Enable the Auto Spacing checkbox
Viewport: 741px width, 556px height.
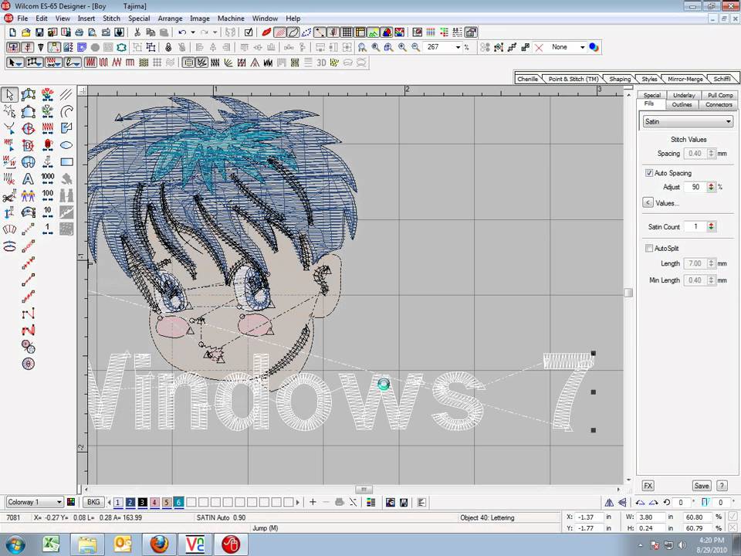tap(649, 173)
